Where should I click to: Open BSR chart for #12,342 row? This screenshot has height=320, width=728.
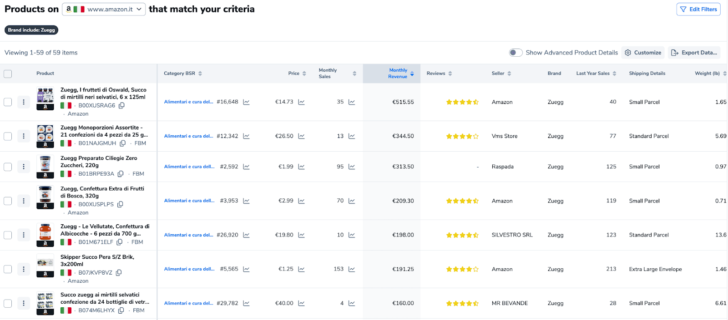(246, 136)
